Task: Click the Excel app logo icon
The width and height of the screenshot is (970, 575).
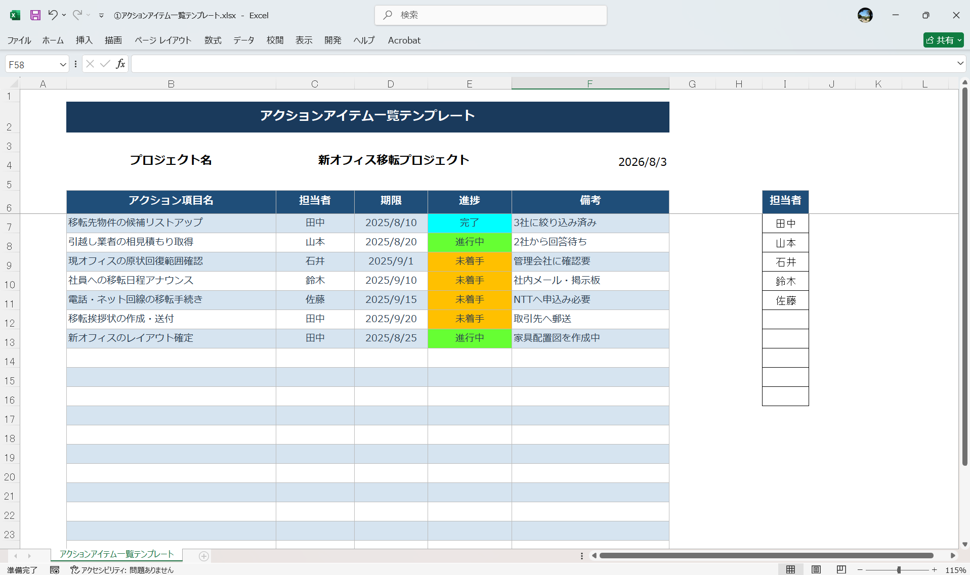Action: click(x=15, y=15)
